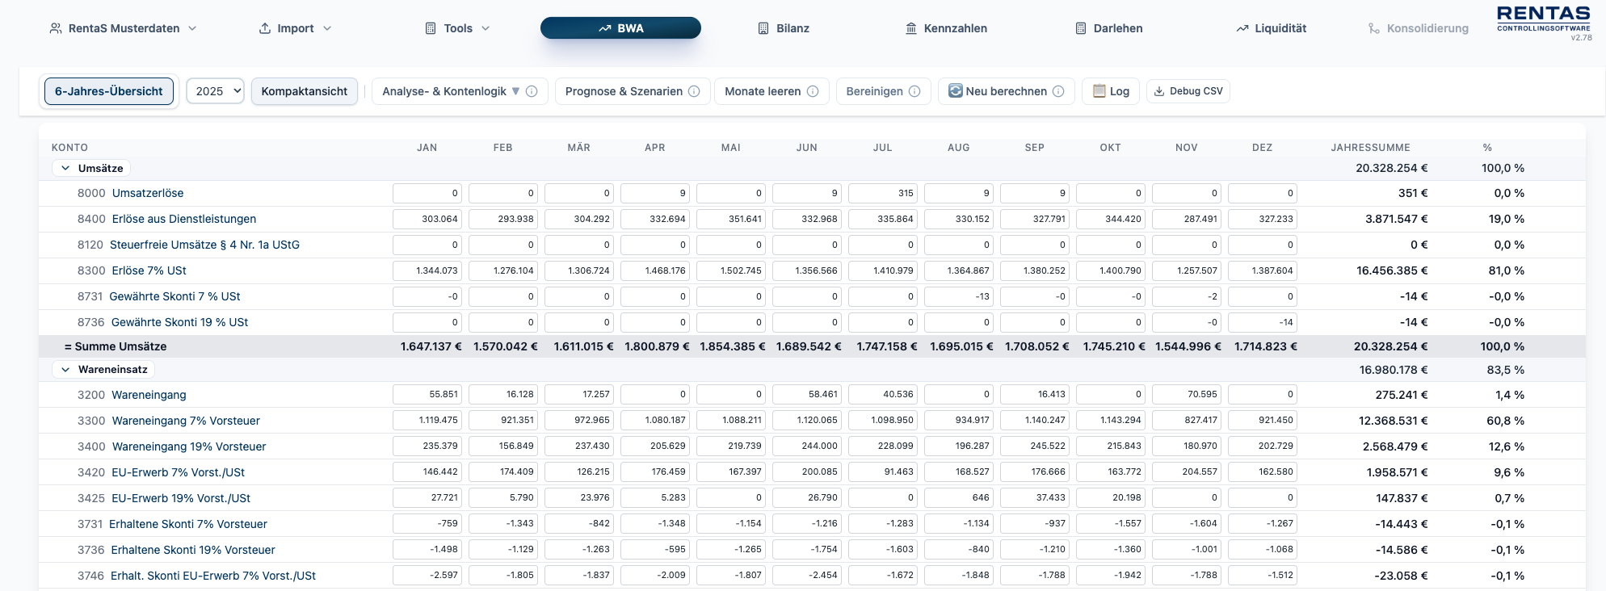Collapse the Umsätze group
The height and width of the screenshot is (591, 1606).
(x=66, y=168)
